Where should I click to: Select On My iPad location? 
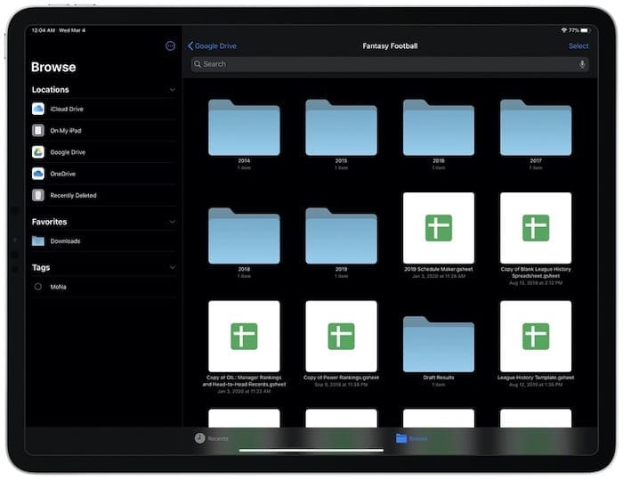[68, 131]
